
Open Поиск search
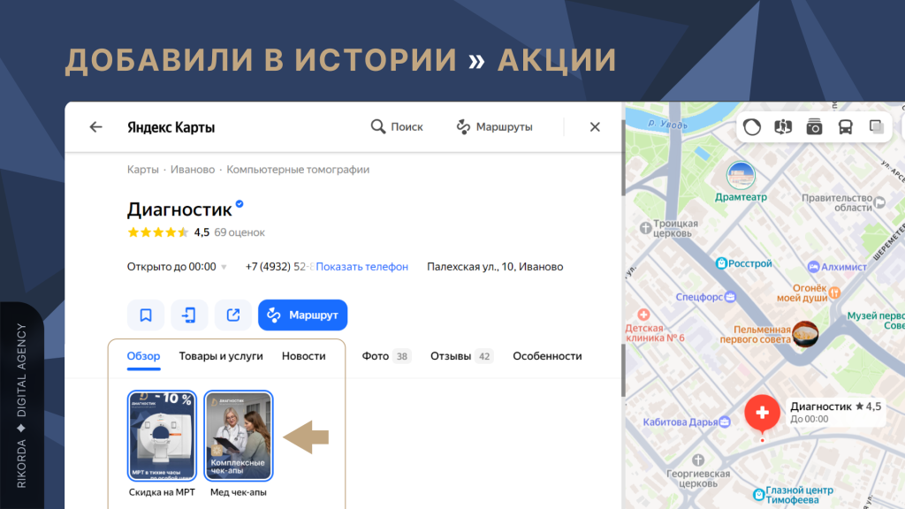point(397,127)
